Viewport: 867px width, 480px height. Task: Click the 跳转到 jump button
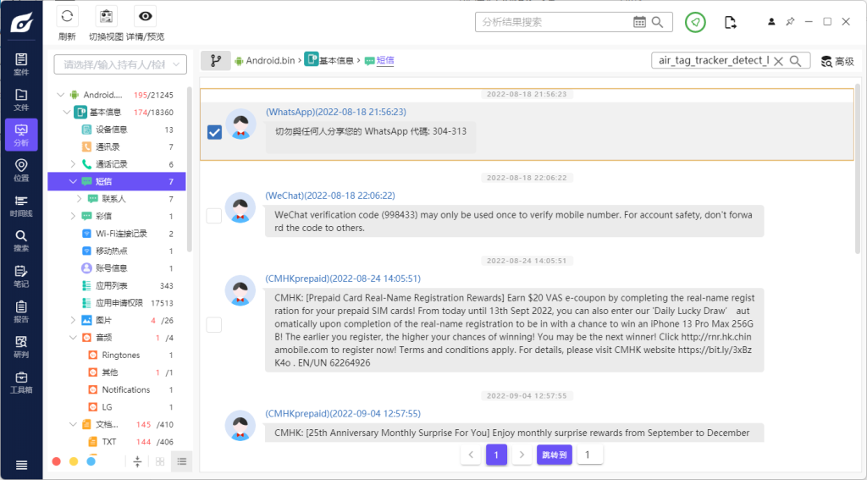pos(554,455)
